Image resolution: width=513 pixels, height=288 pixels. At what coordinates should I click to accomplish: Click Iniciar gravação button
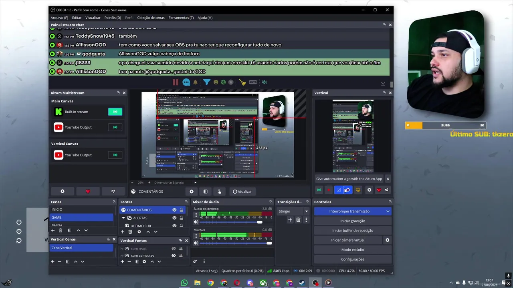tap(353, 221)
